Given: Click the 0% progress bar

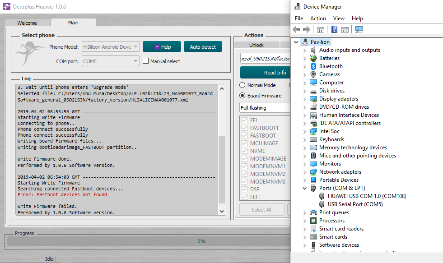Looking at the screenshot, I should point(149,241).
